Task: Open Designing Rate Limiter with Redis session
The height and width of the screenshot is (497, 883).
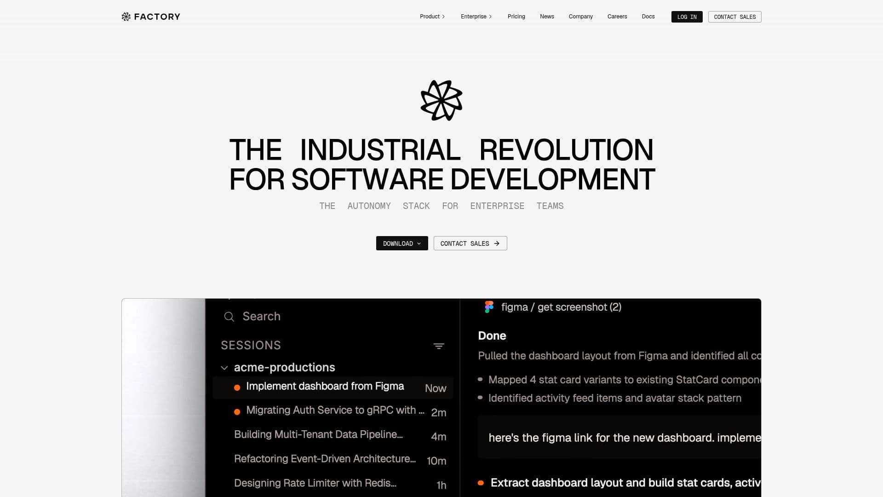Action: click(333, 484)
